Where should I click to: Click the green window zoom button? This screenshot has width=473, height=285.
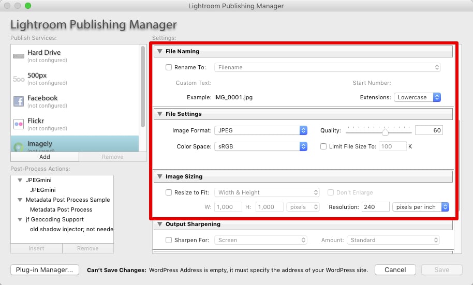tap(28, 6)
